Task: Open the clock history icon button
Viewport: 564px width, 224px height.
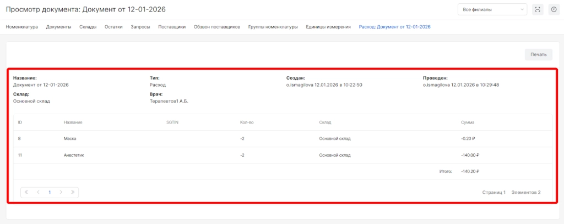Action: click(554, 9)
